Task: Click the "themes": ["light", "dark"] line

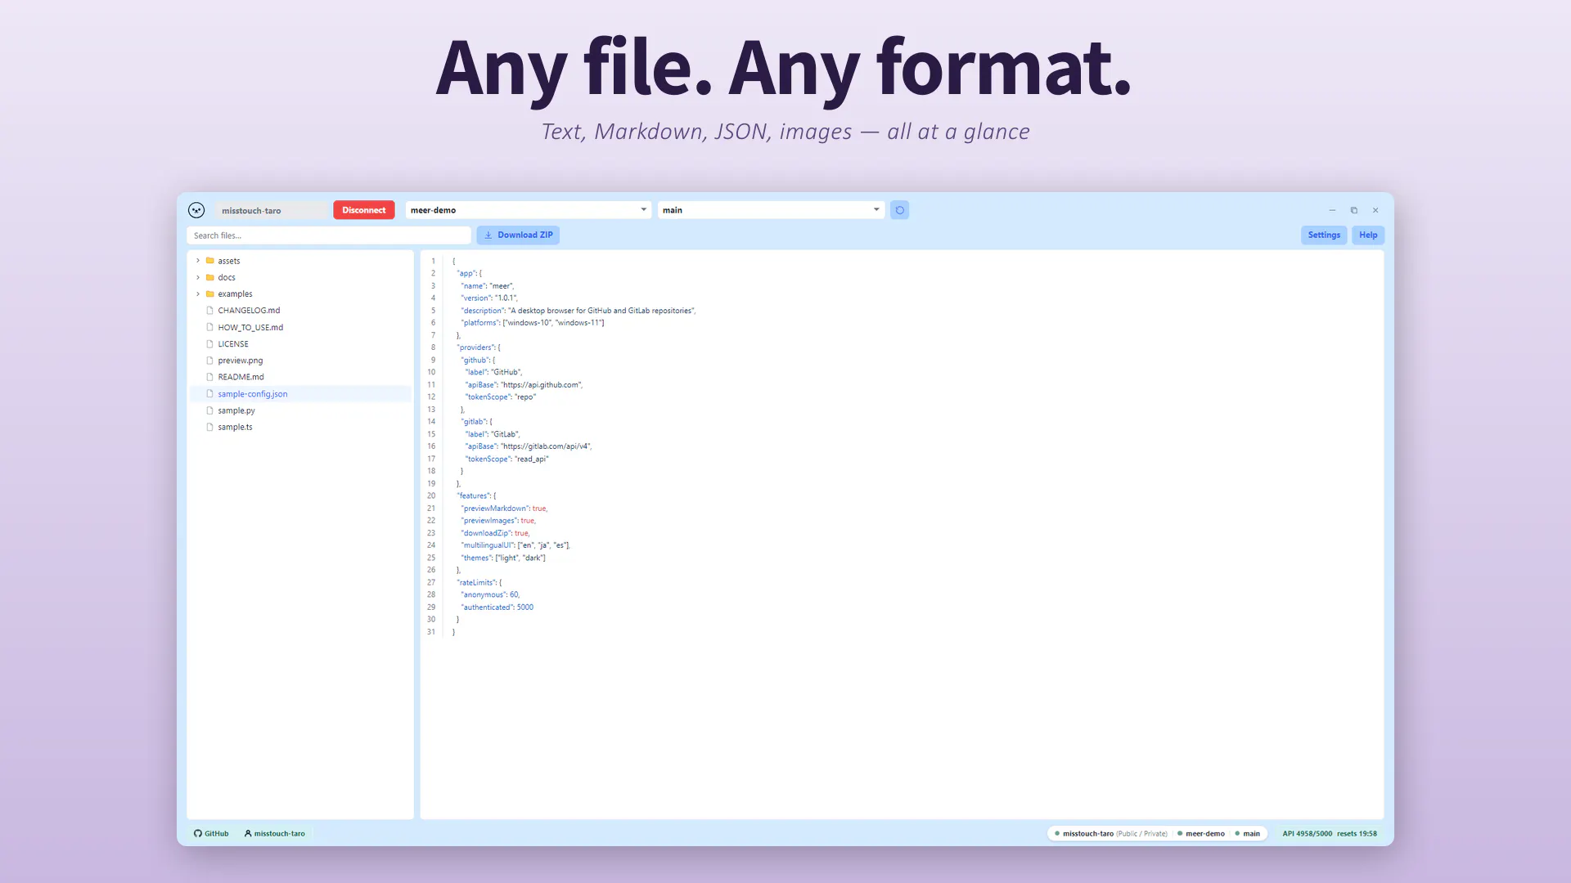Action: pos(503,558)
